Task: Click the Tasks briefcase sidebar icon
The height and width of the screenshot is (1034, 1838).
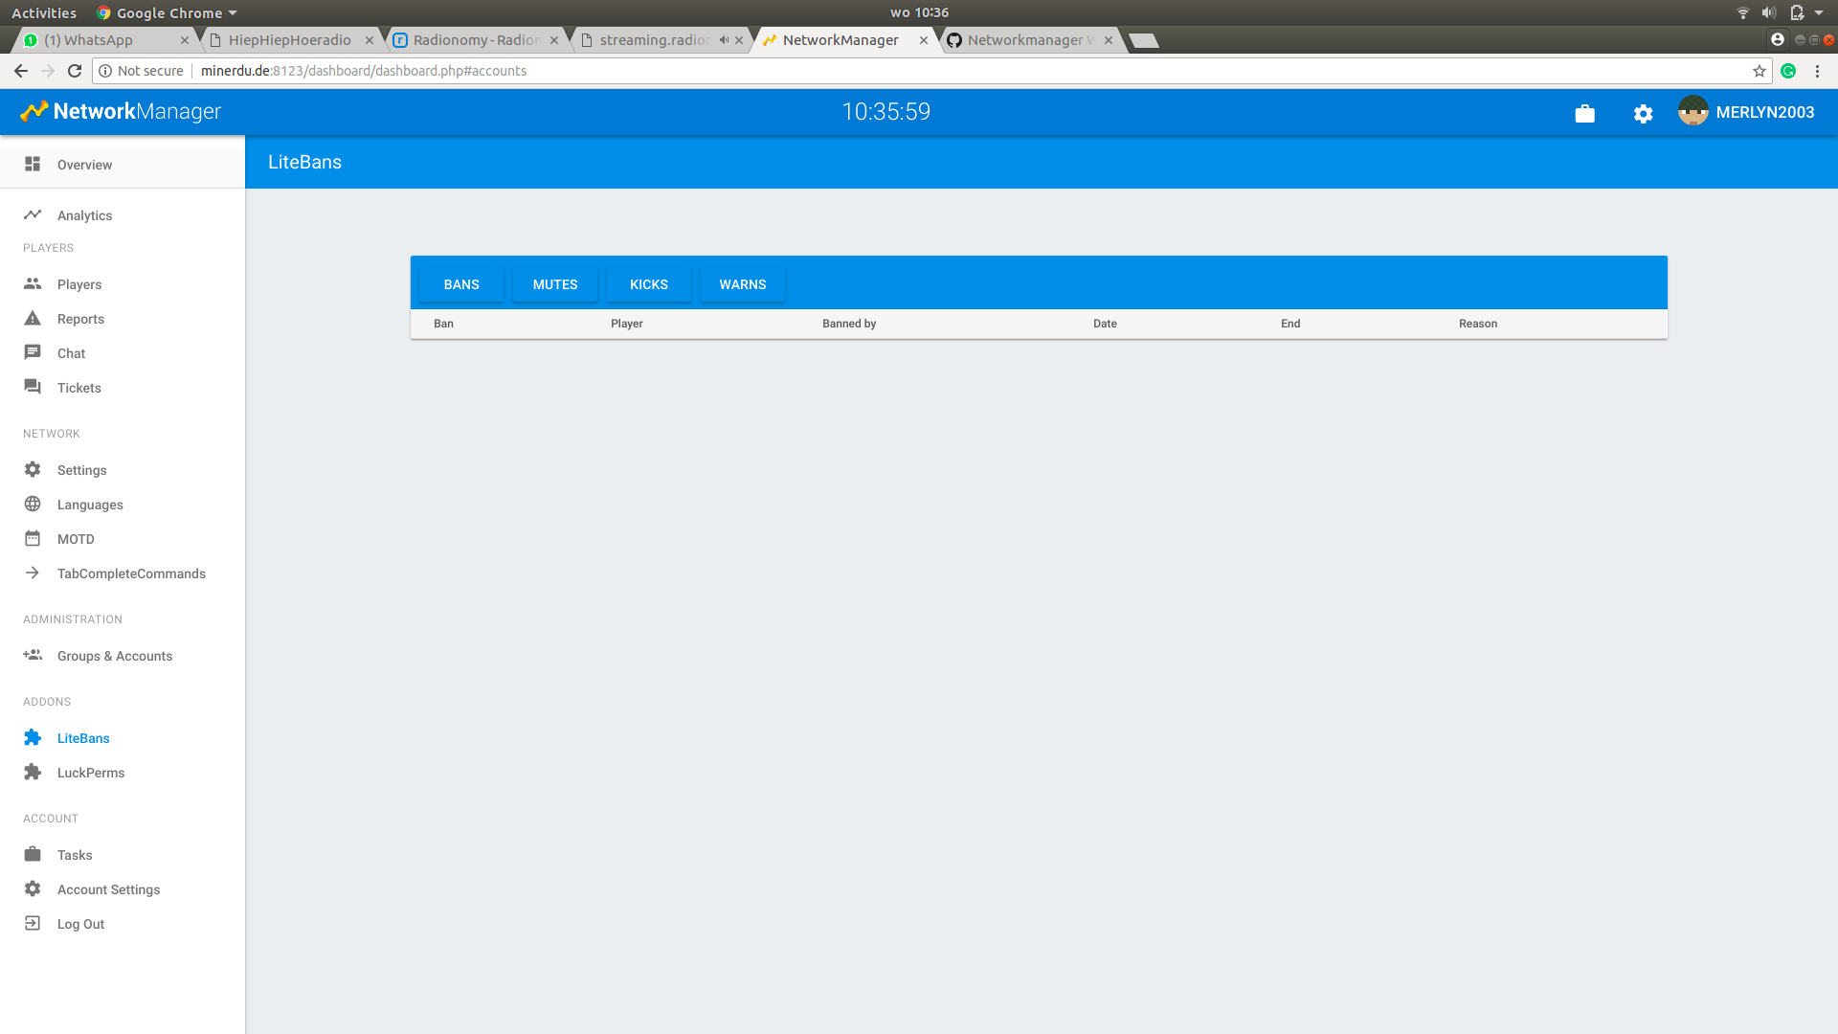Action: pyautogui.click(x=33, y=854)
